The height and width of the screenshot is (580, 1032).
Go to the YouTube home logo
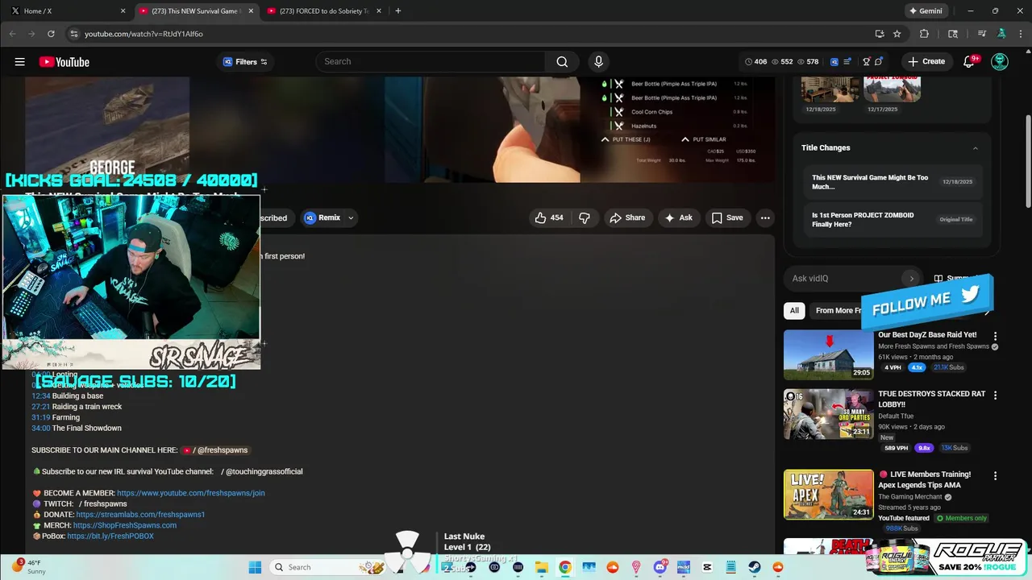click(64, 62)
